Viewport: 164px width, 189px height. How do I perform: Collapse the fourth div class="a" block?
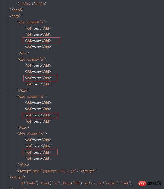[8, 134]
